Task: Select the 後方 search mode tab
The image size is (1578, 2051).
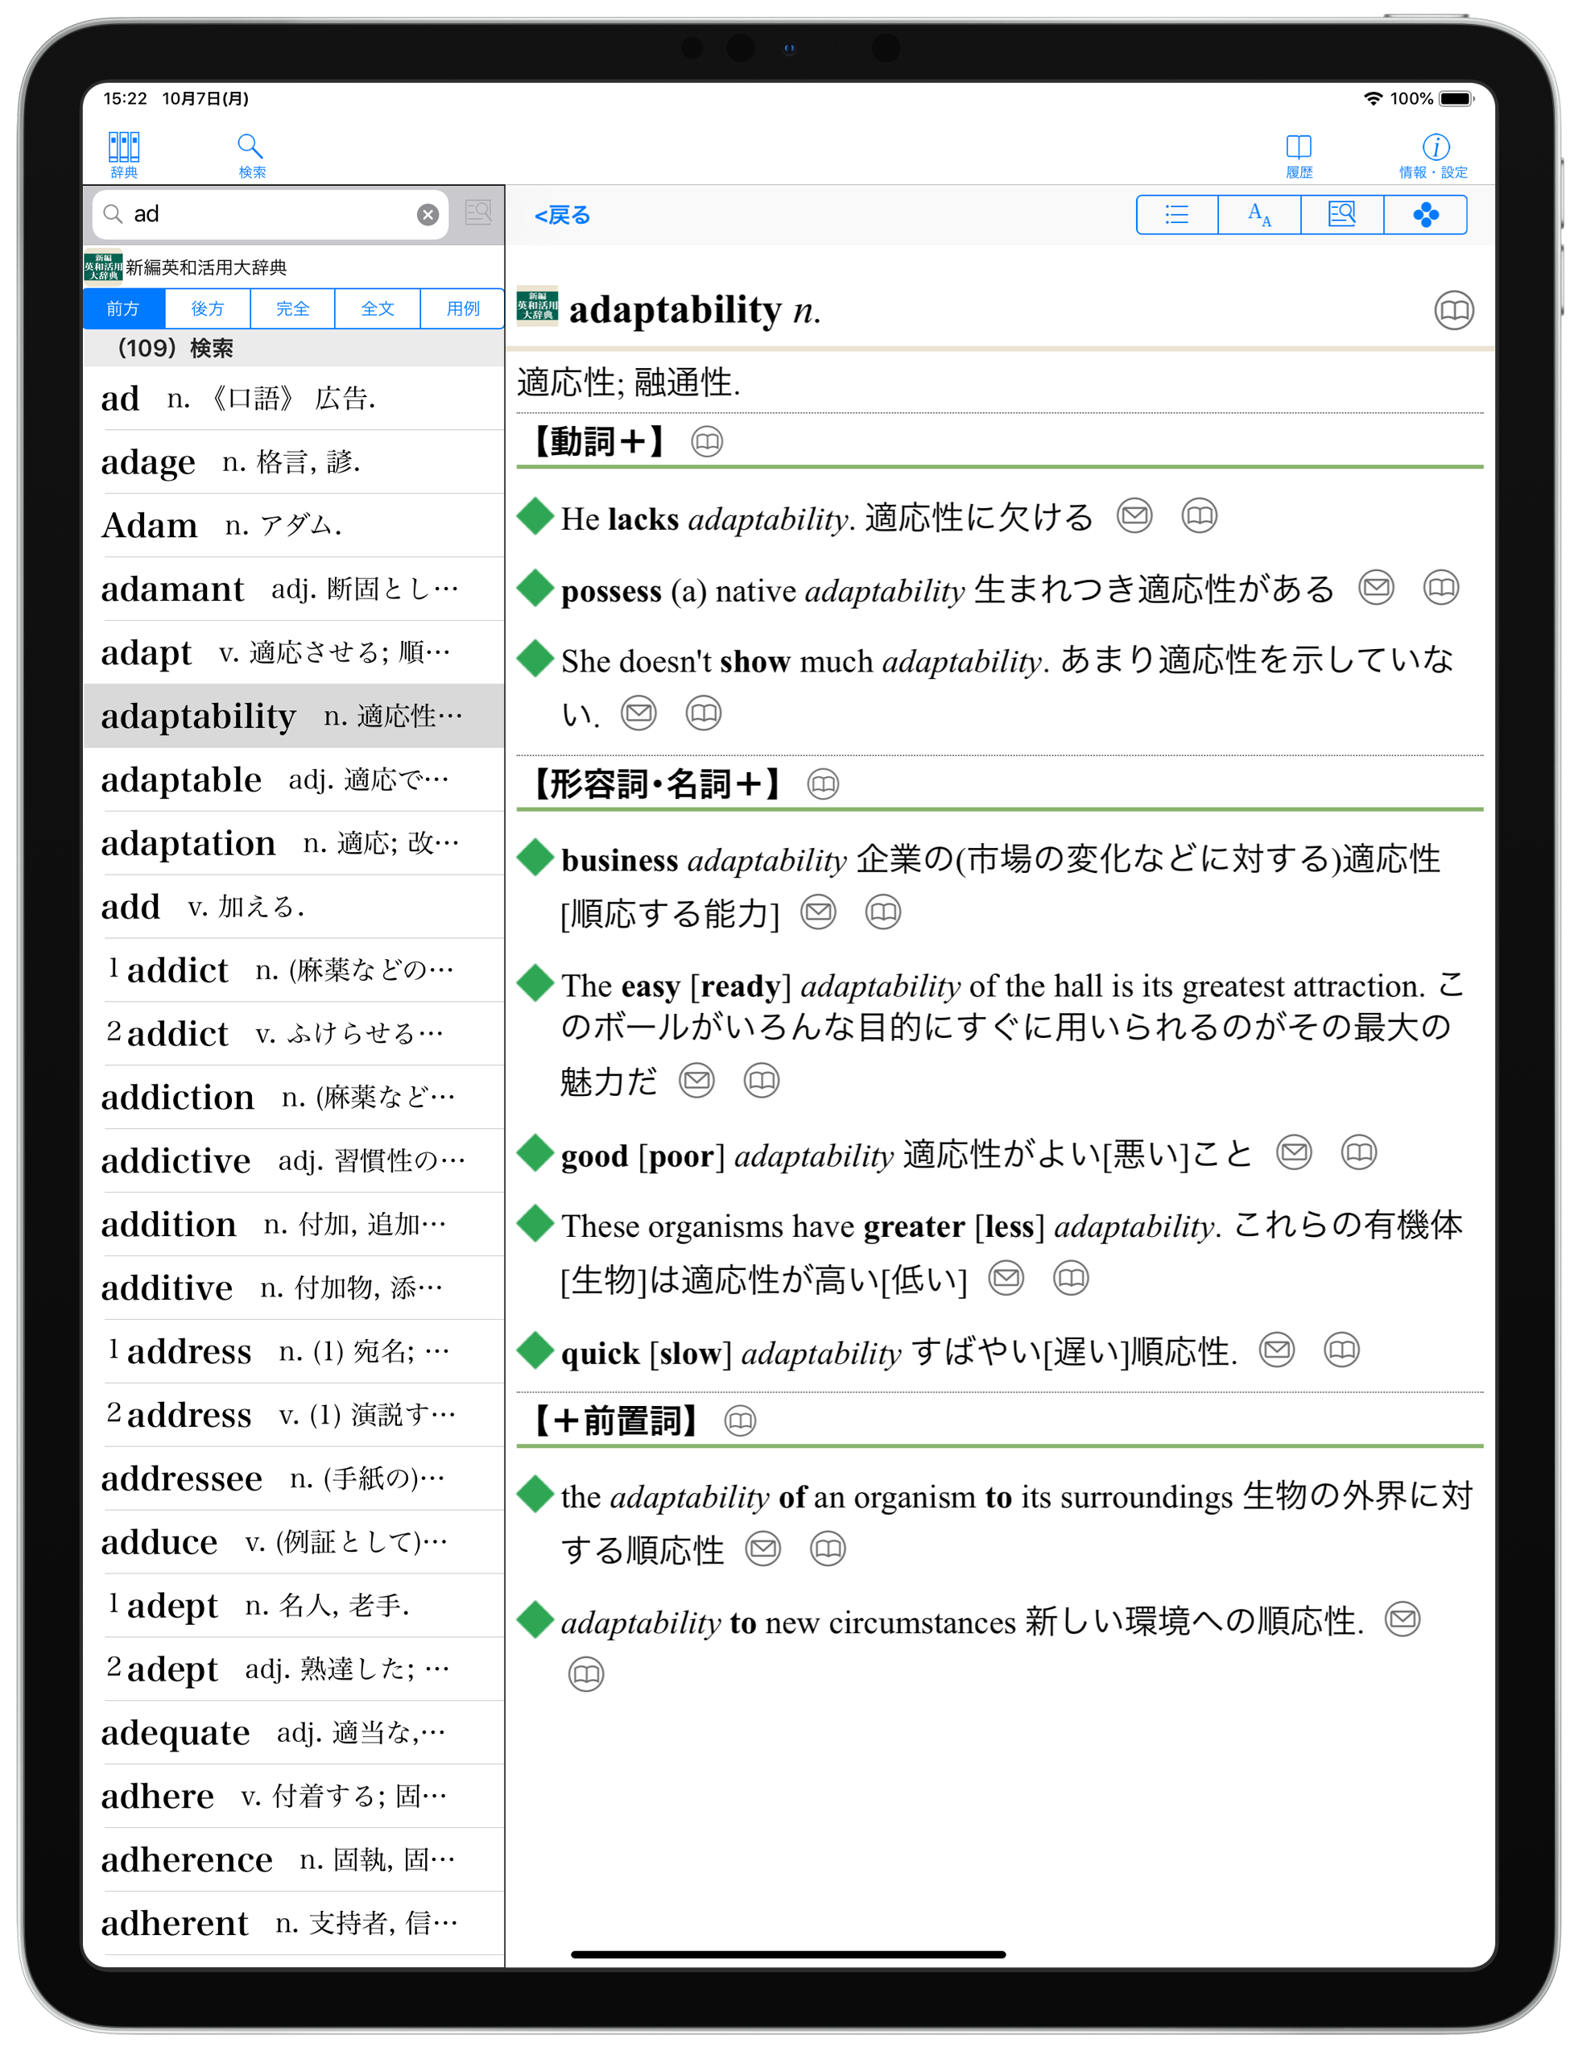Action: click(x=208, y=309)
